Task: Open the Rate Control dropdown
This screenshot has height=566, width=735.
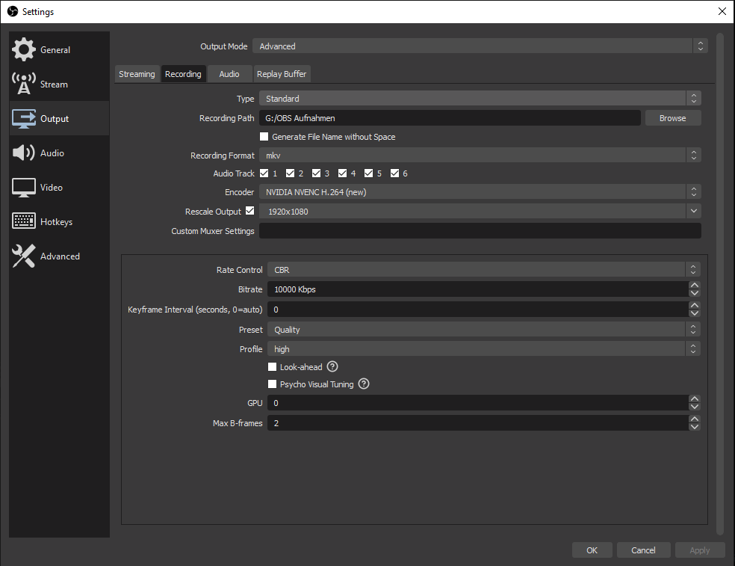Action: pos(483,269)
